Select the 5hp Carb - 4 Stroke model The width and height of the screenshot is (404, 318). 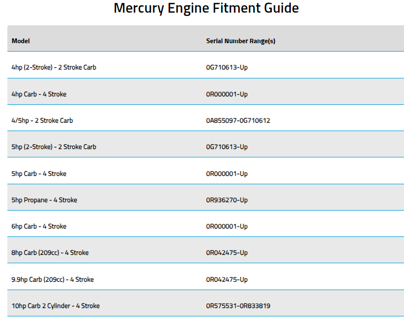coord(38,174)
